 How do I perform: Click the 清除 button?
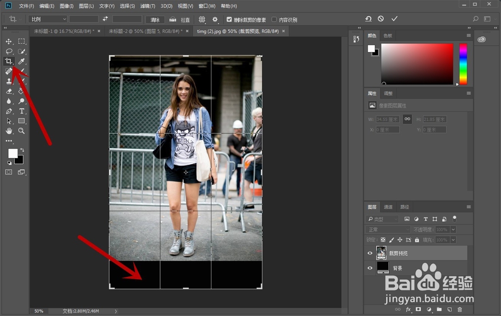click(x=155, y=19)
